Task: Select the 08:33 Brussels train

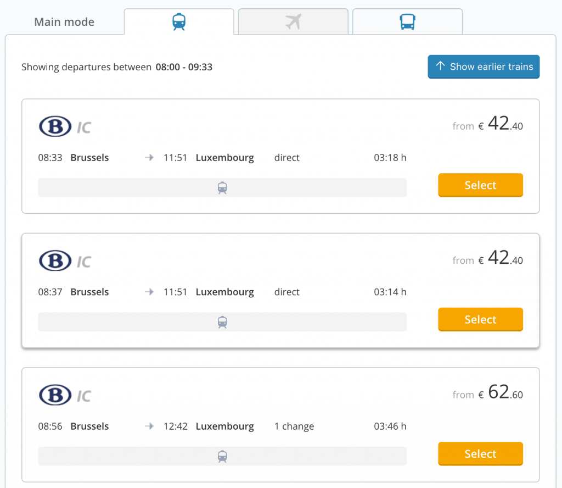Action: point(480,185)
